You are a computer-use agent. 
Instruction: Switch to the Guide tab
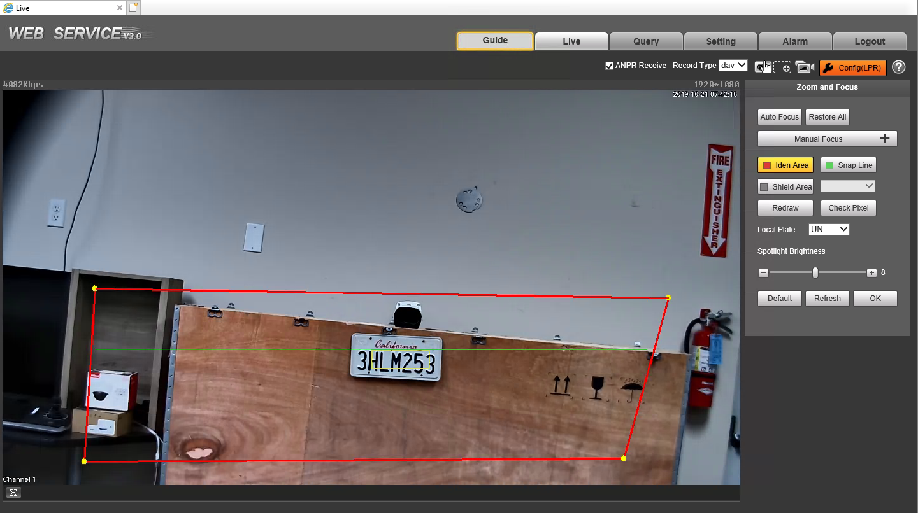tap(495, 41)
